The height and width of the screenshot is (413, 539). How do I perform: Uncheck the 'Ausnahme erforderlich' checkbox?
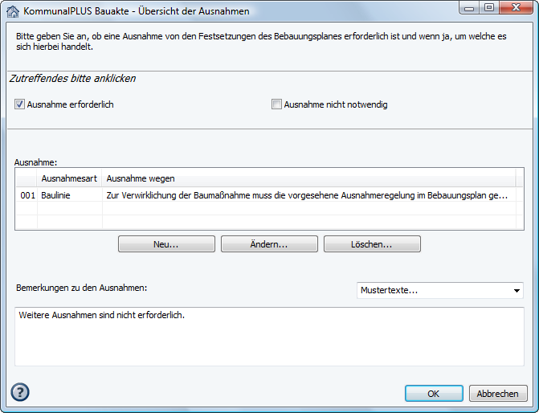coord(19,104)
